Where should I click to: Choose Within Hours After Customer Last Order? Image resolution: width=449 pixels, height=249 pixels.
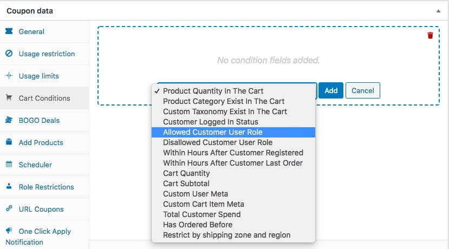tap(233, 163)
